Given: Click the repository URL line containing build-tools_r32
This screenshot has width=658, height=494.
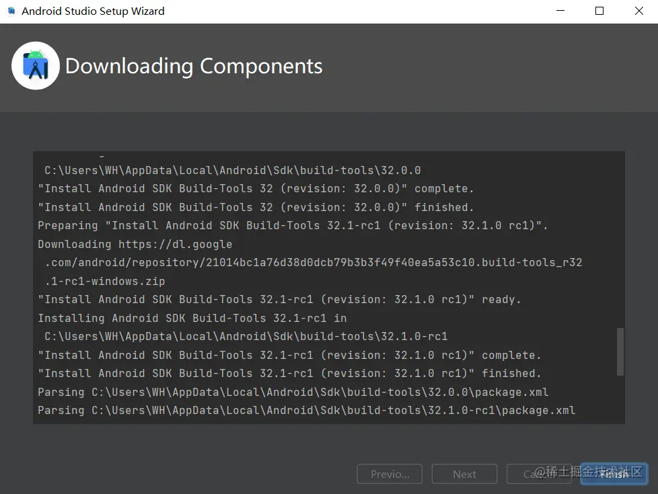Looking at the screenshot, I should (x=314, y=263).
